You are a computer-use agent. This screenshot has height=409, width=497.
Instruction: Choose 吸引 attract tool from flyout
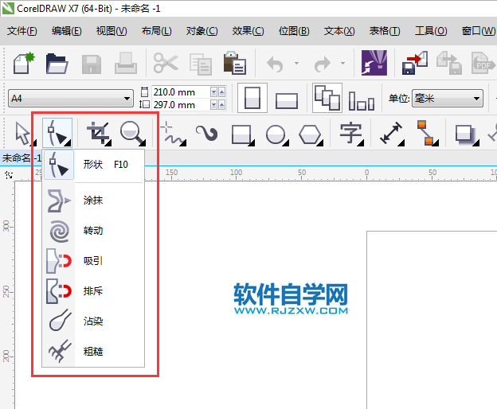coord(93,261)
